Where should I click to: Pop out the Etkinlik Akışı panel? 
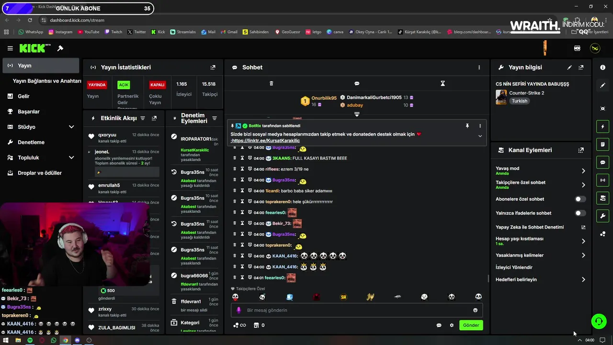tap(154, 118)
